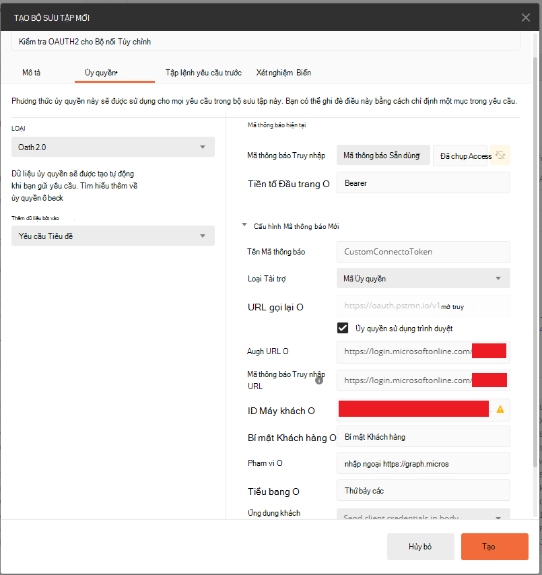Click the Hủy bỏ button
The height and width of the screenshot is (575, 542).
tap(421, 547)
